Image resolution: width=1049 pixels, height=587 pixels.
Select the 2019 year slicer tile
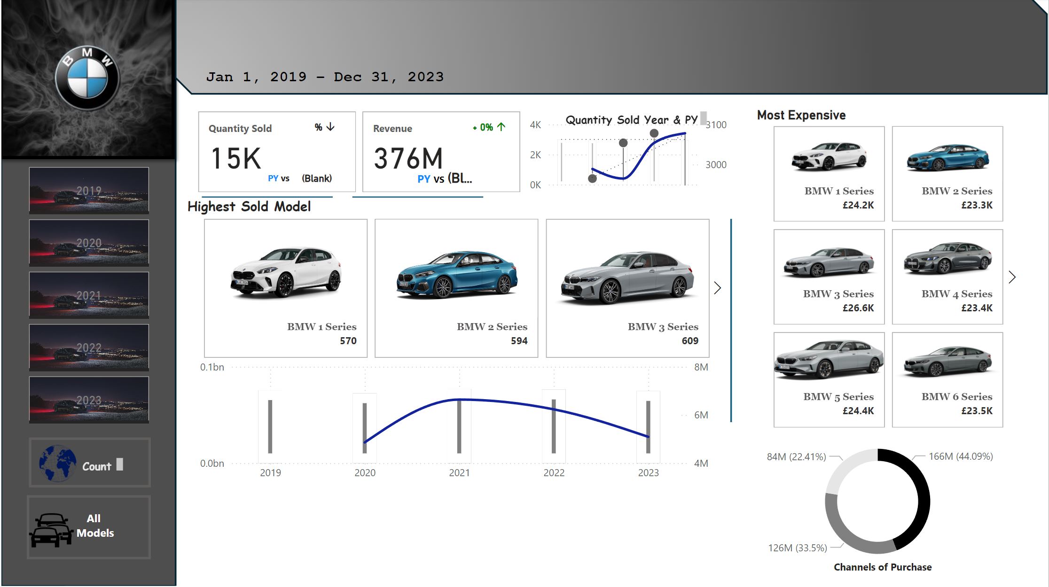pos(89,191)
